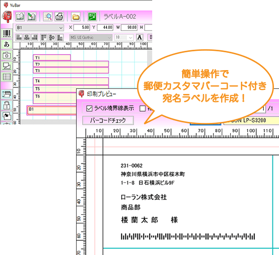Tick the unchecked box beside ラベル境界線表示
The height and width of the screenshot is (255, 279).
pyautogui.click(x=143, y=108)
